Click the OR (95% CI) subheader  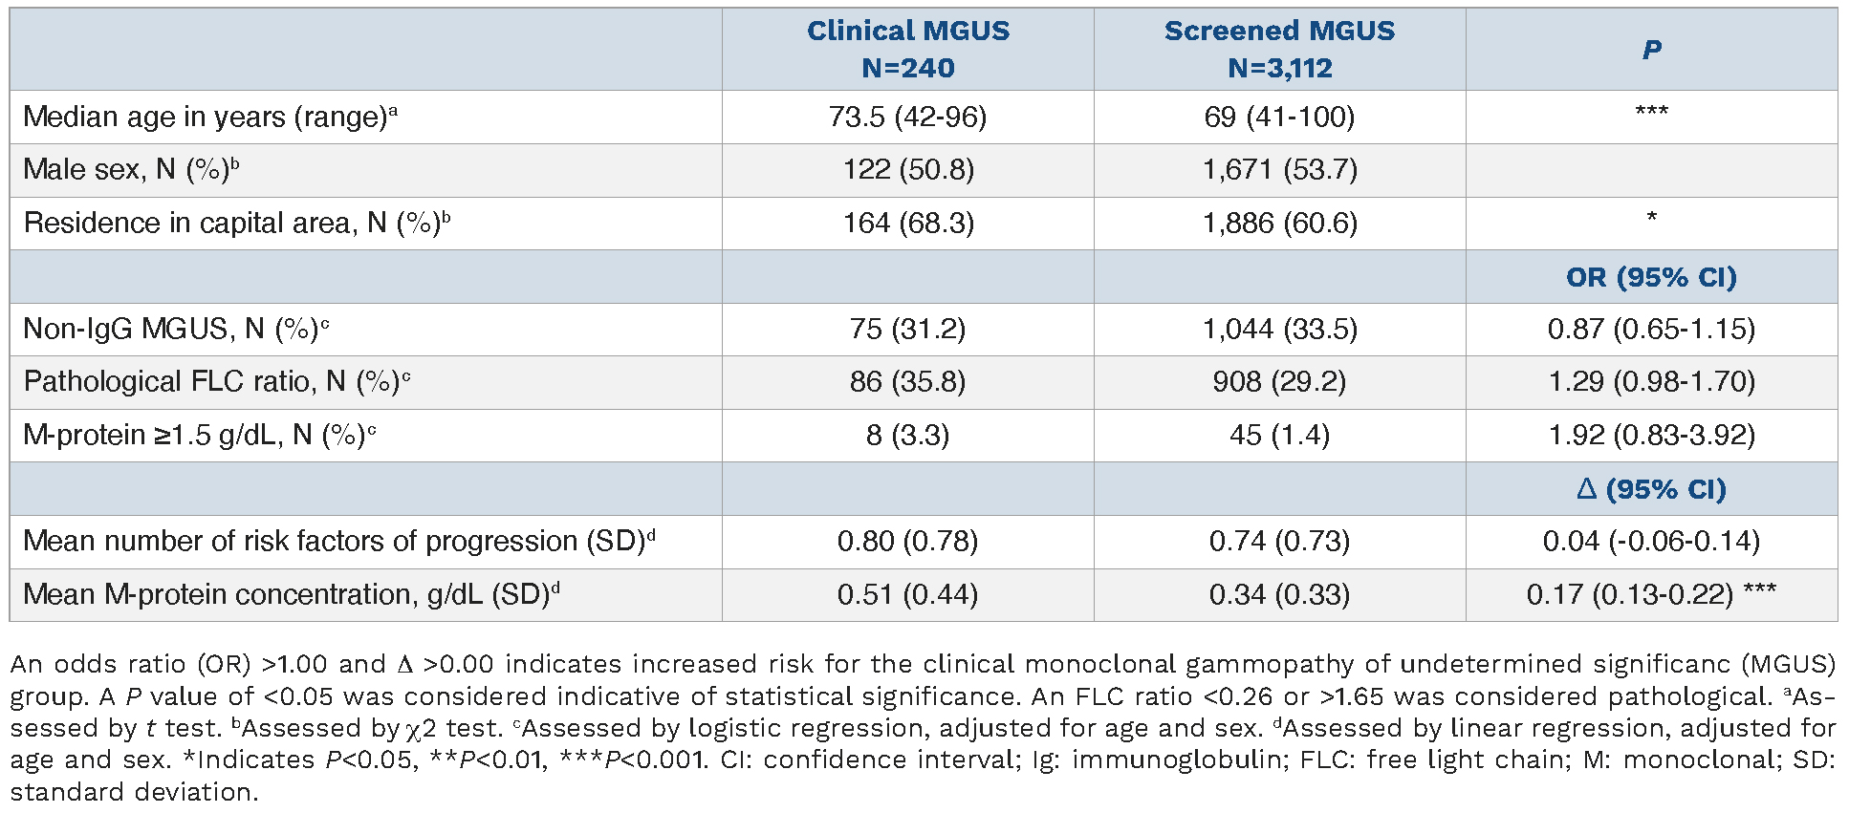(x=1651, y=277)
